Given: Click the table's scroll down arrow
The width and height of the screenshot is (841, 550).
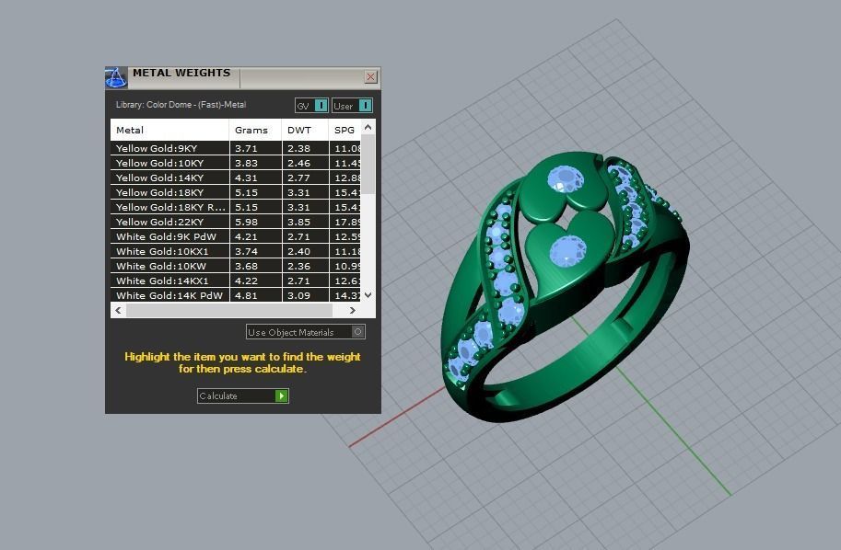Looking at the screenshot, I should pyautogui.click(x=368, y=295).
